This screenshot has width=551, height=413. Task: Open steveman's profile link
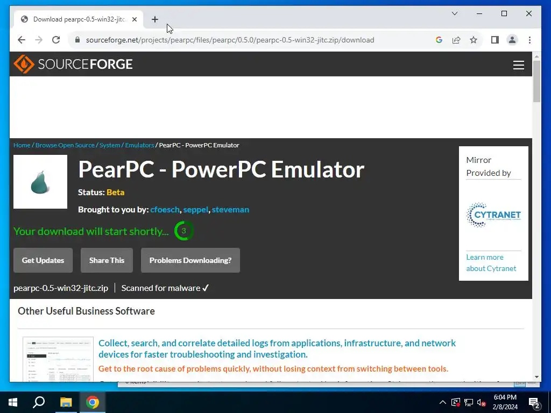click(x=230, y=210)
